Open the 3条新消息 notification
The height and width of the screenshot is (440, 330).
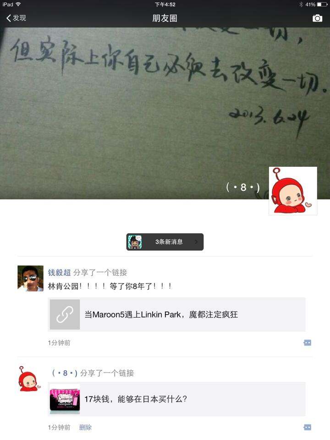165,242
